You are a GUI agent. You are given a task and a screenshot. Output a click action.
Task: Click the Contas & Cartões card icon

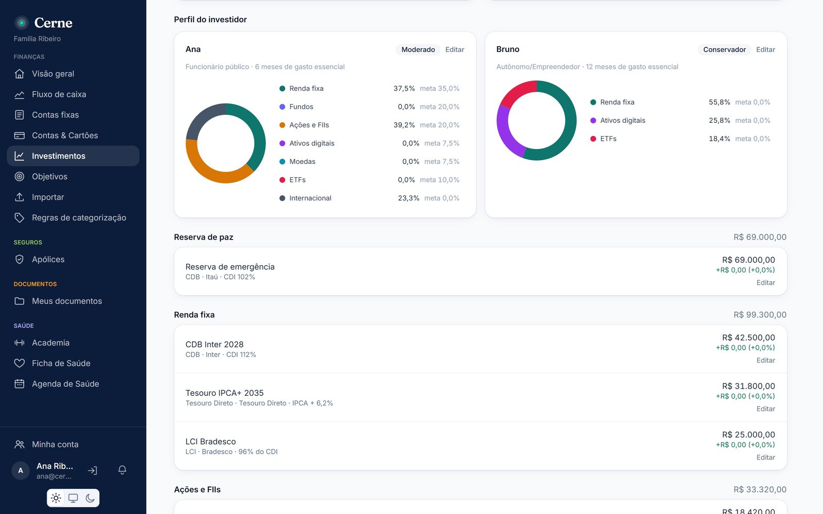click(x=20, y=135)
